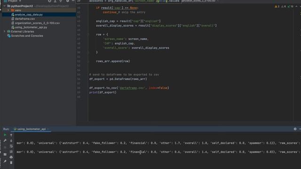Expand External Libraries node

coord(4,31)
